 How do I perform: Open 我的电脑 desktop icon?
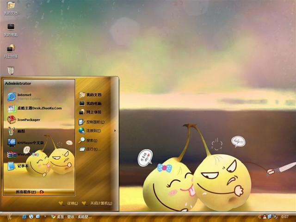[11, 28]
